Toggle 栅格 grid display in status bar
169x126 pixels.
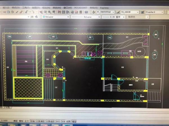click(x=21, y=121)
